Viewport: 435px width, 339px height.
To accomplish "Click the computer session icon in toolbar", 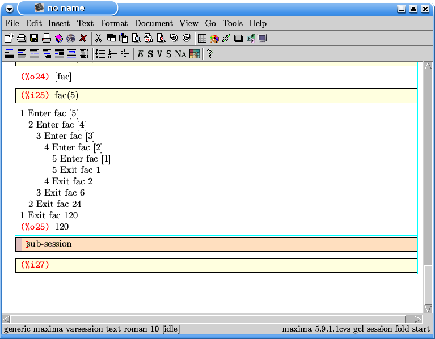I will 262,39.
